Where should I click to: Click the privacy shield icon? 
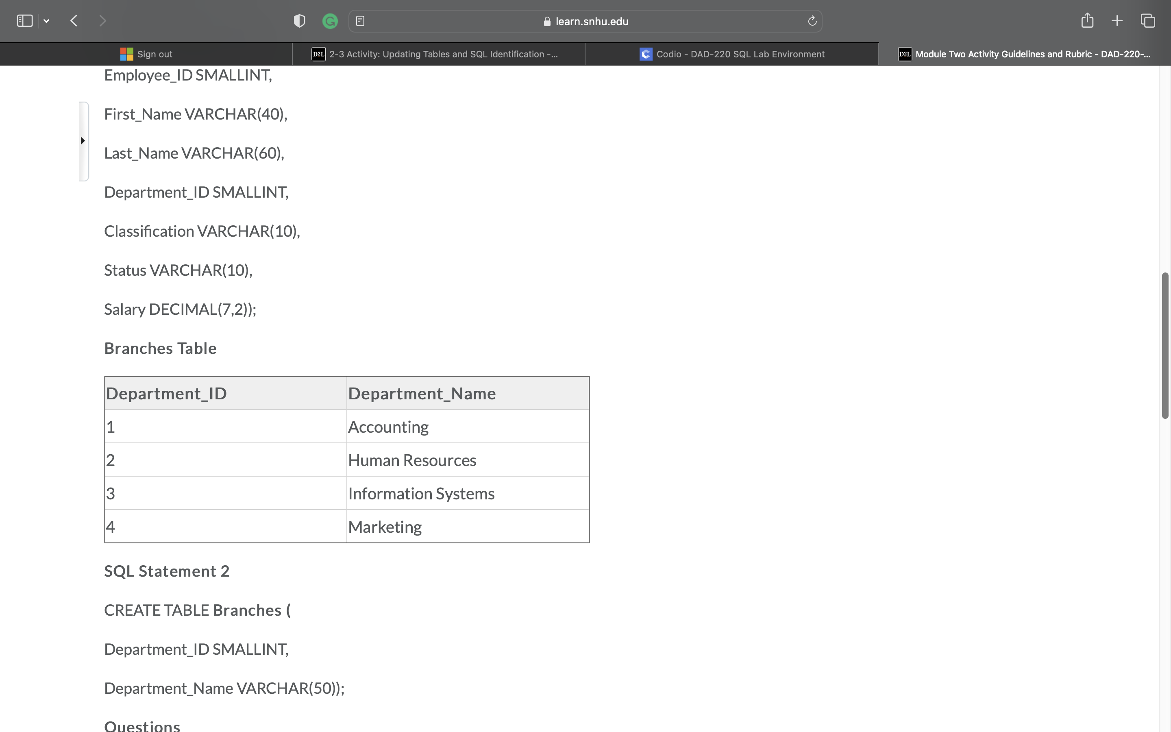[x=299, y=20]
